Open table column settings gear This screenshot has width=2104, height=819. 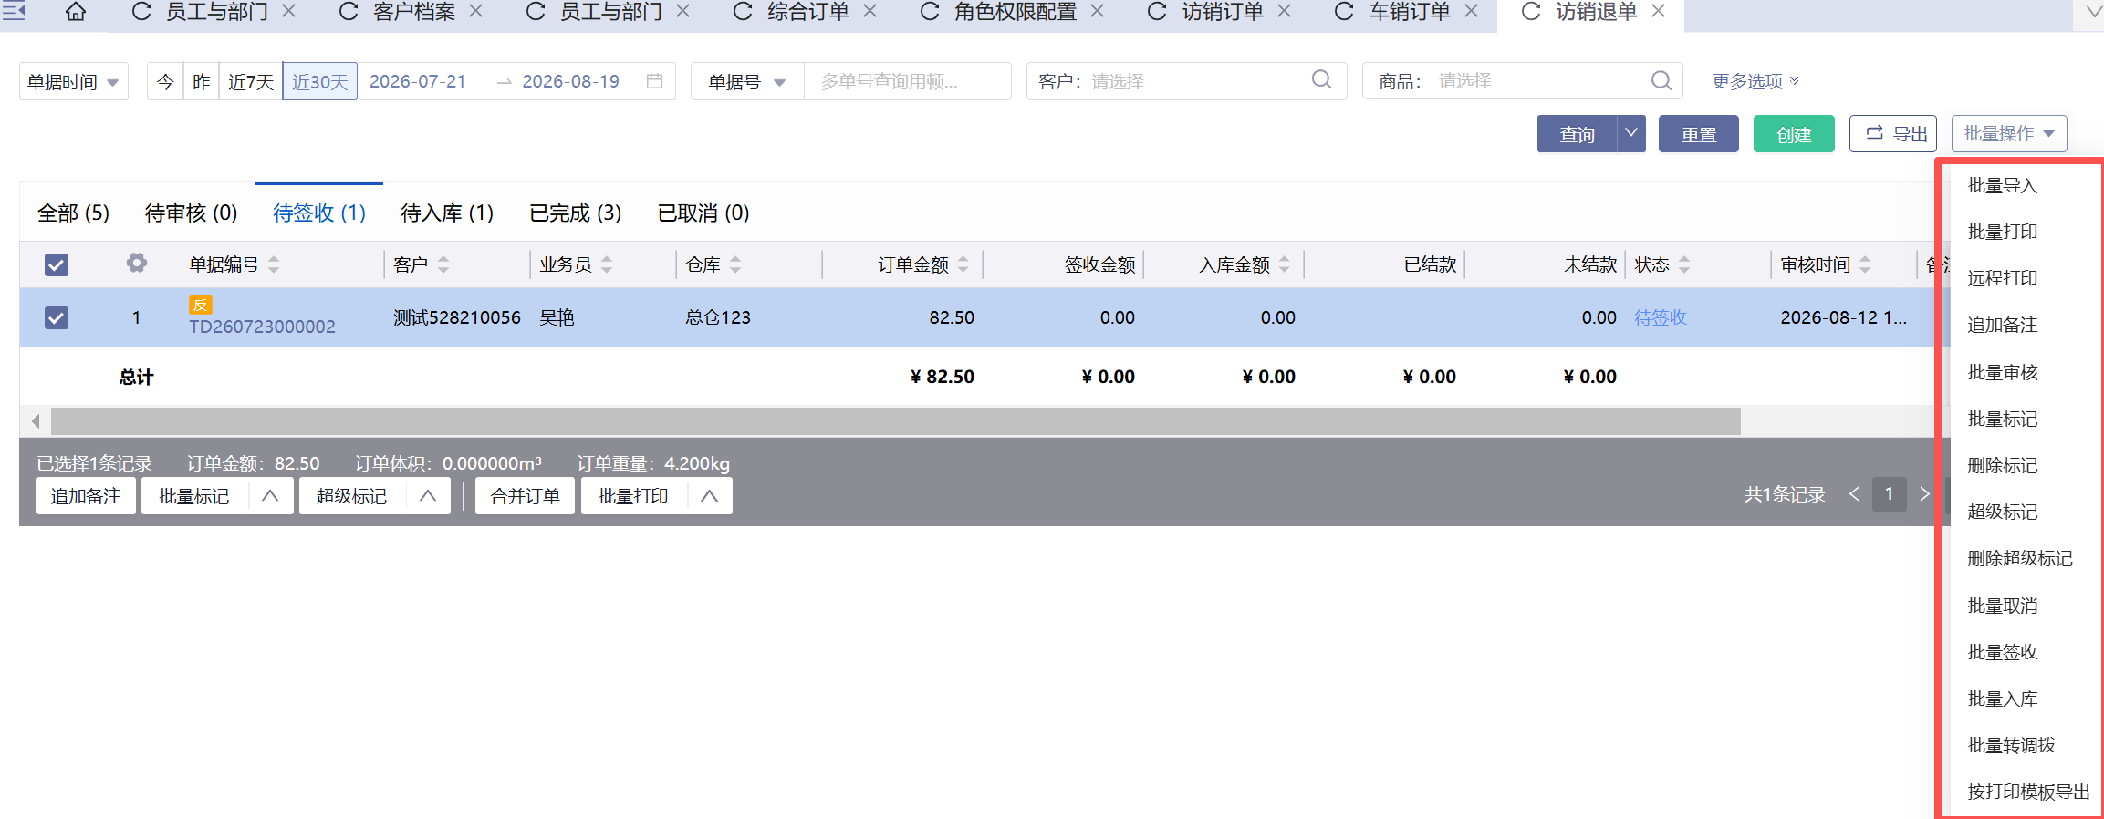137,264
